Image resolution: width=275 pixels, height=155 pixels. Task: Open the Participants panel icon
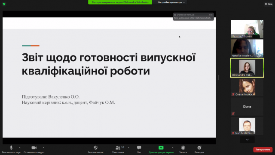[118, 148]
